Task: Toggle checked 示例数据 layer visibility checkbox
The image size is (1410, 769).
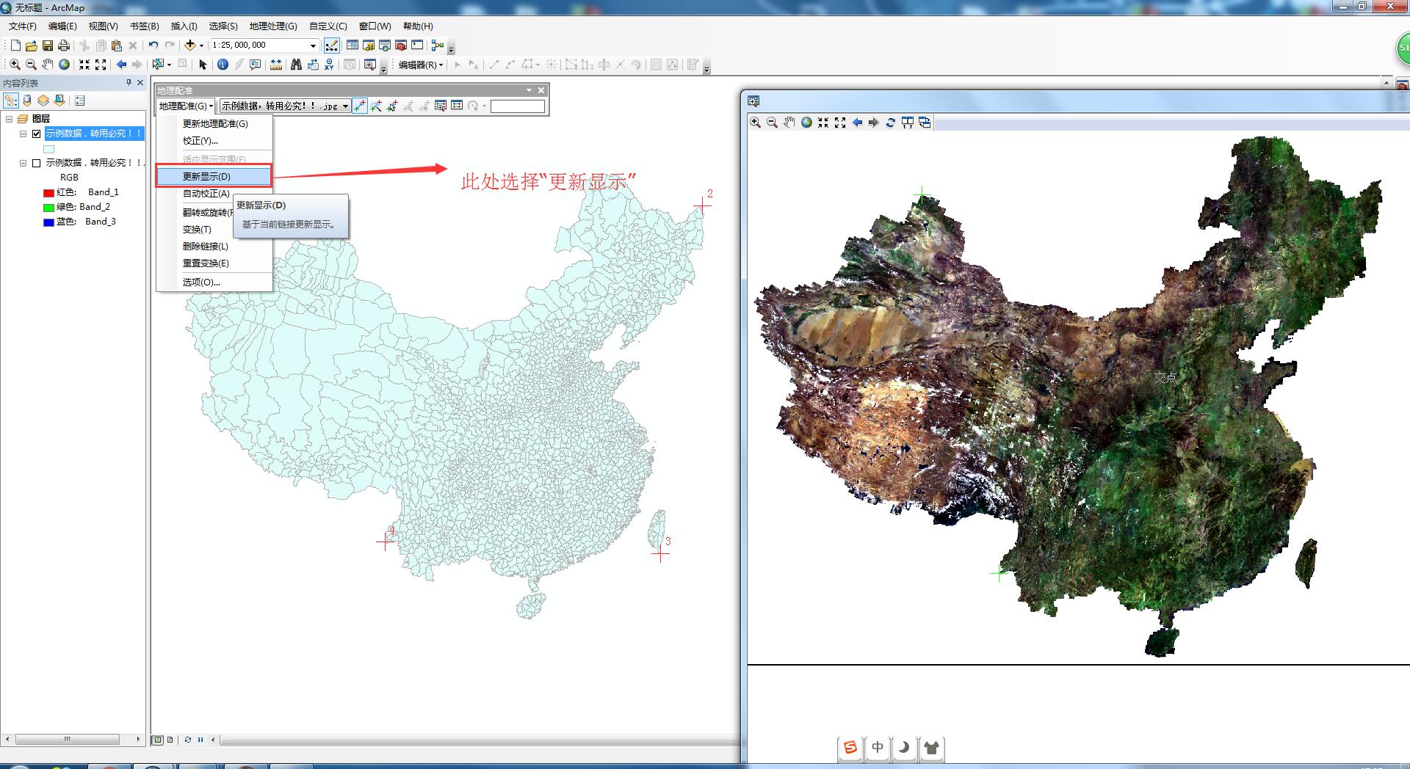Action: point(37,134)
